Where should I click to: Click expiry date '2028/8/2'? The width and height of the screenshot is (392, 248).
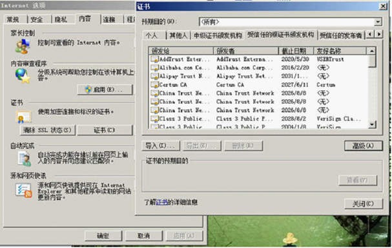pos(294,119)
